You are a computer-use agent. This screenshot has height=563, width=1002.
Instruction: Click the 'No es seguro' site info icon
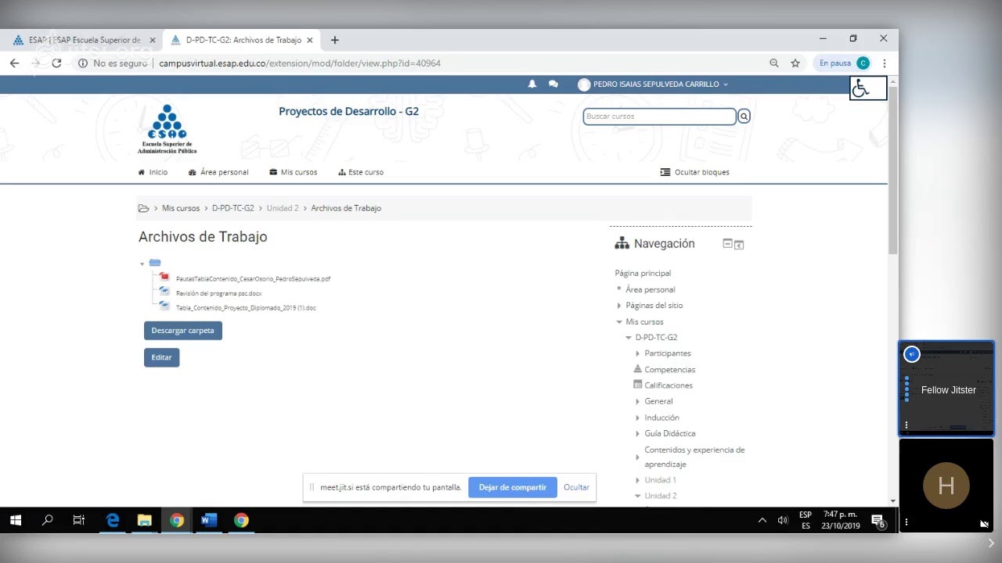tap(83, 63)
